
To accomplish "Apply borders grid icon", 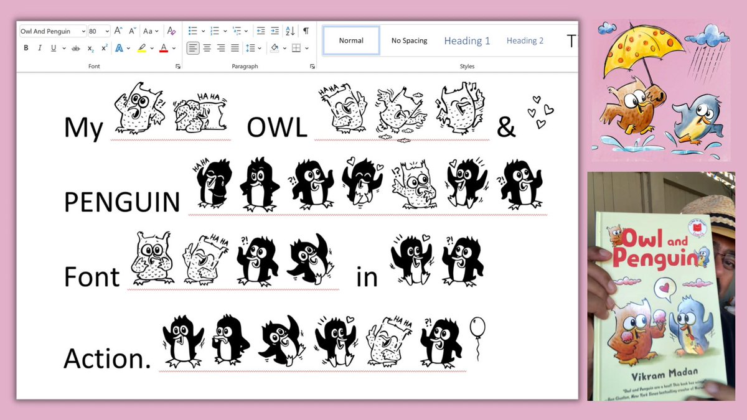I will pos(296,48).
